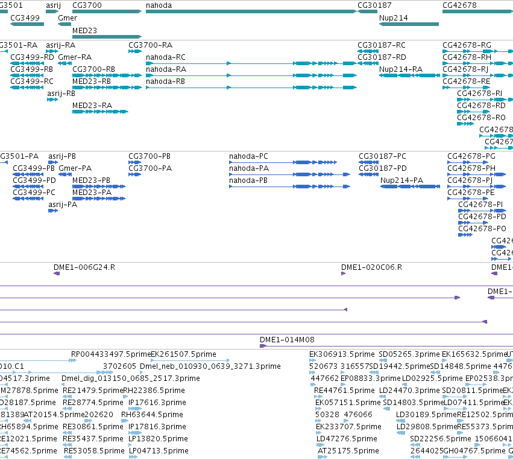Click transcript CG3499-RC
Screen dimensions: 513x460
[27, 88]
